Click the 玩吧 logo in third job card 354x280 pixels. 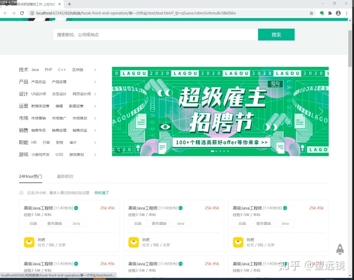click(x=238, y=242)
